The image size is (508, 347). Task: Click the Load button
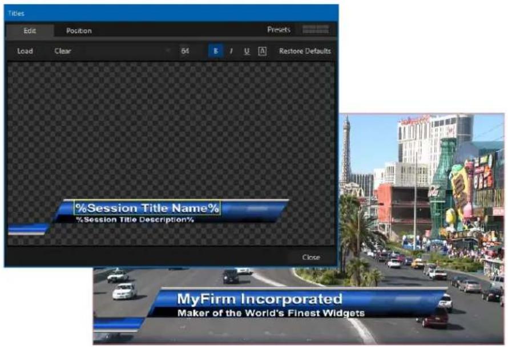tap(25, 51)
